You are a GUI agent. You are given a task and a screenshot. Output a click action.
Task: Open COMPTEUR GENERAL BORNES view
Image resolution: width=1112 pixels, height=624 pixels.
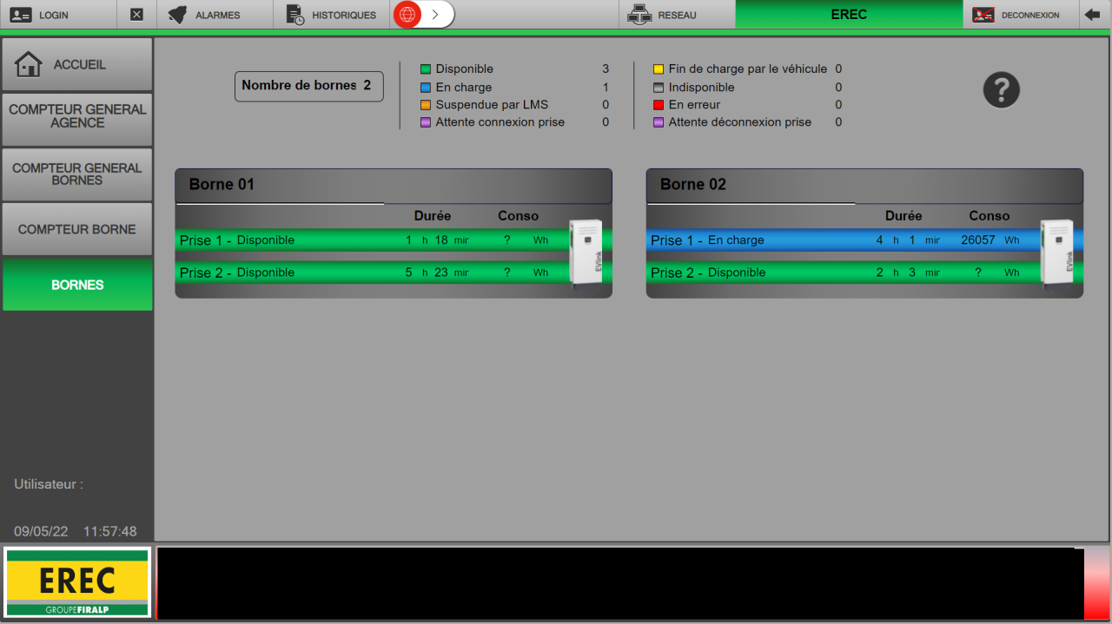[x=77, y=174]
